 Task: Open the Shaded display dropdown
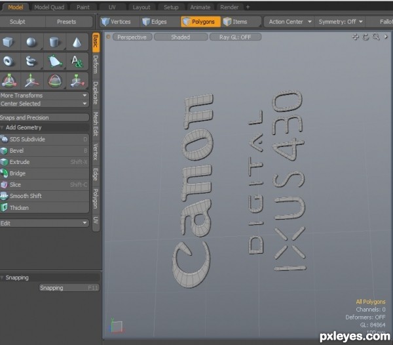point(181,37)
